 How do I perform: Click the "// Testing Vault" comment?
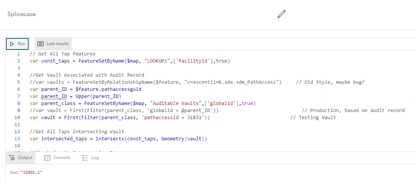(313, 117)
